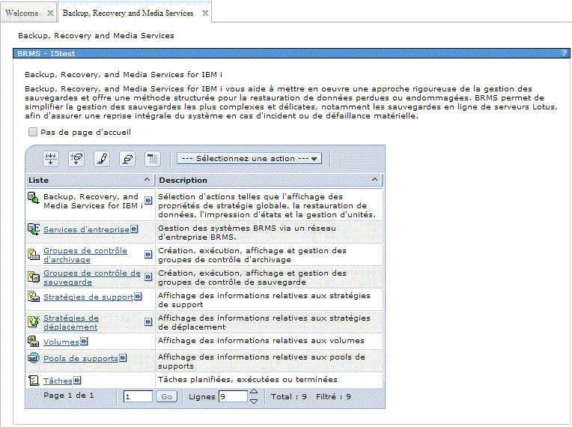Viewport: 572px width, 427px height.
Task: Click the Stratégies de déplacement row icon
Action: (x=34, y=321)
